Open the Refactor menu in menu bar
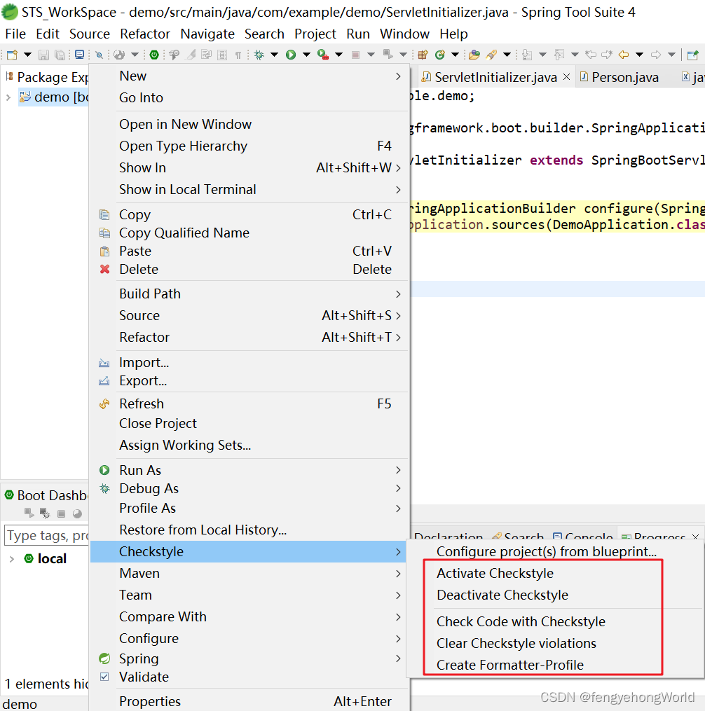Viewport: 705px width, 711px height. coord(145,34)
